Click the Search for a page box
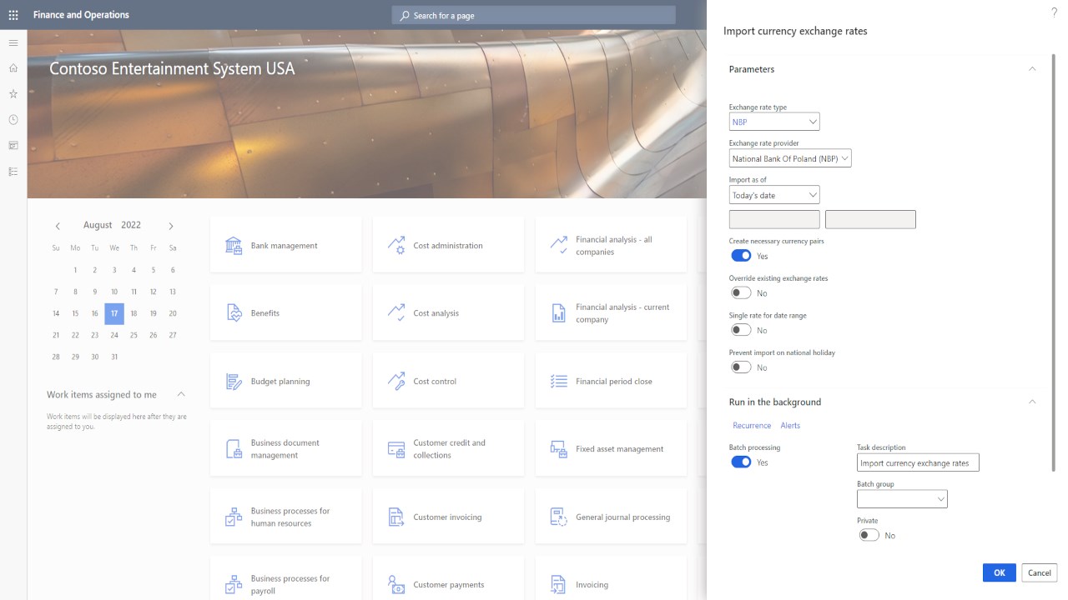The image size is (1068, 600). [x=534, y=15]
